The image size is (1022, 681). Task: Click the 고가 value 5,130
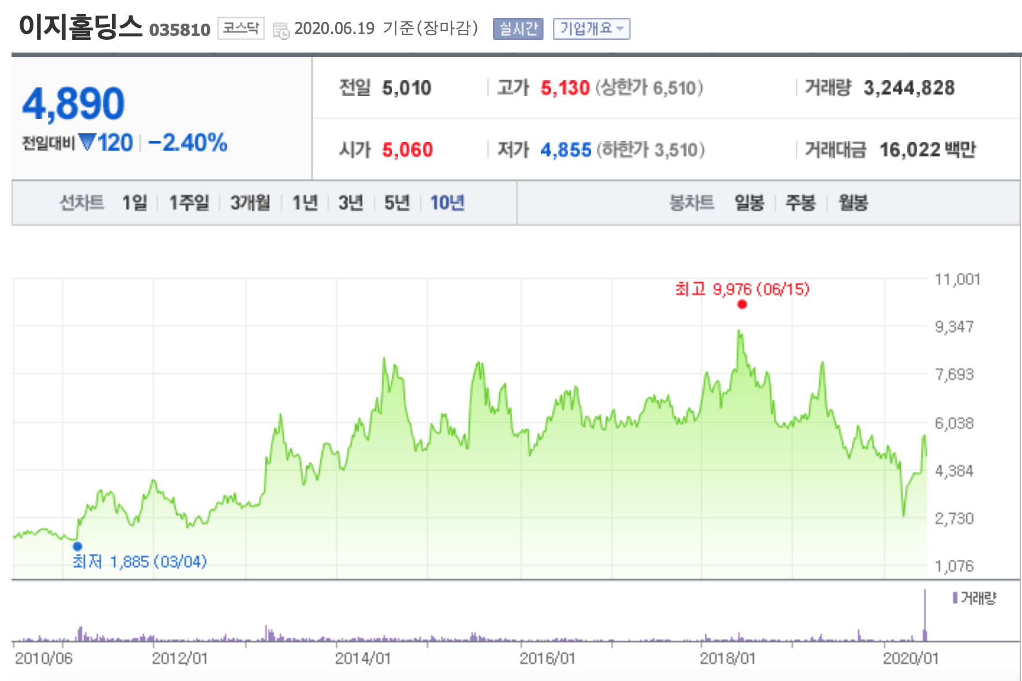565,88
